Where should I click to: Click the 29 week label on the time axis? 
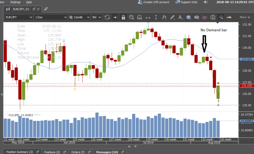[153, 139]
